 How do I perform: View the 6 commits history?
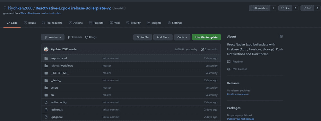tap(209, 49)
